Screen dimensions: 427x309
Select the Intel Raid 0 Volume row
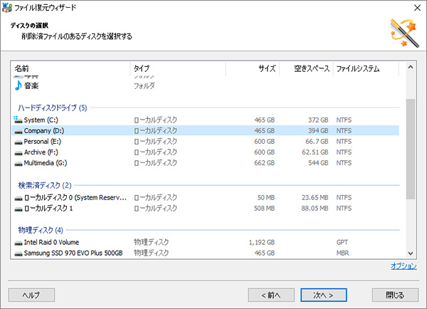click(206, 242)
